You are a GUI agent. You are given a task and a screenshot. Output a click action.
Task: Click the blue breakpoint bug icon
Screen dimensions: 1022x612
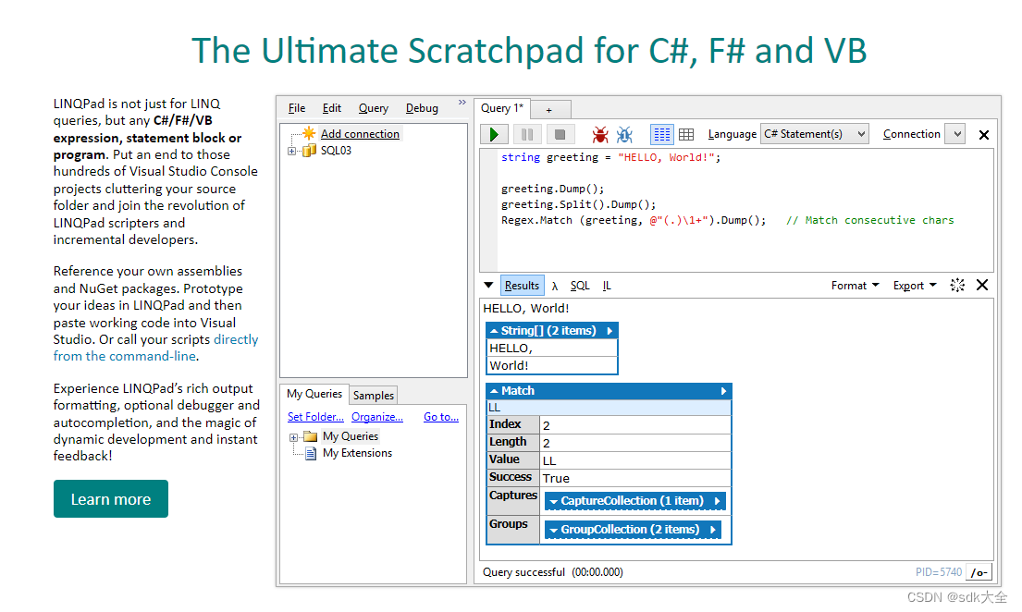tap(623, 134)
